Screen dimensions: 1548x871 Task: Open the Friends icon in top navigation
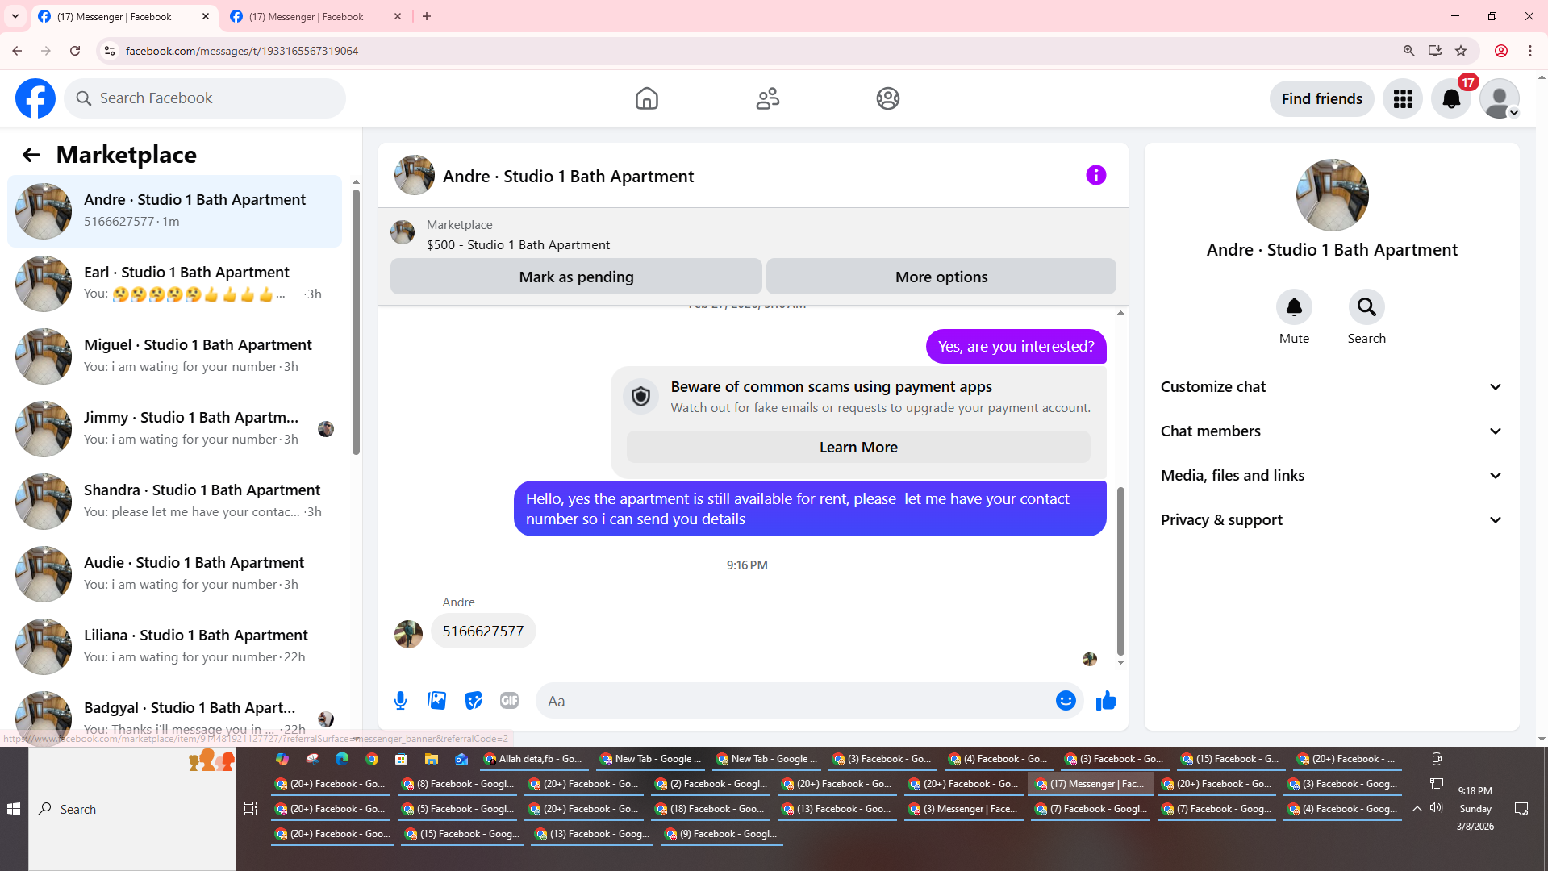click(x=767, y=98)
